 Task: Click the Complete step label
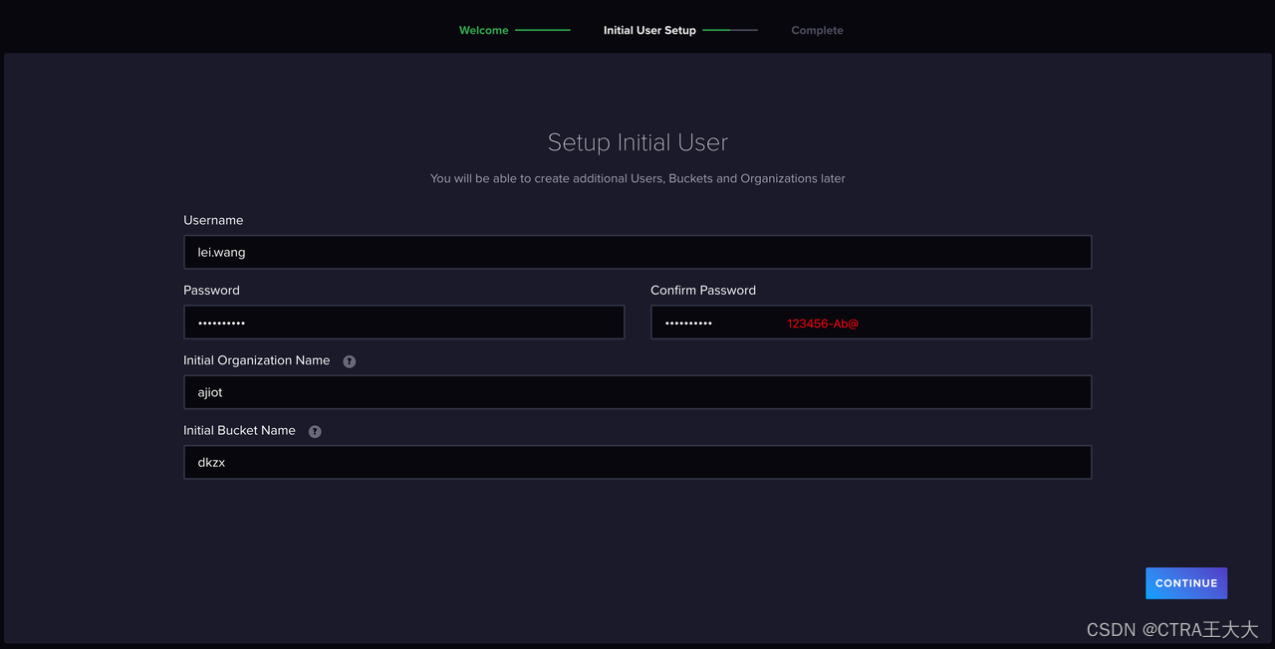[817, 30]
